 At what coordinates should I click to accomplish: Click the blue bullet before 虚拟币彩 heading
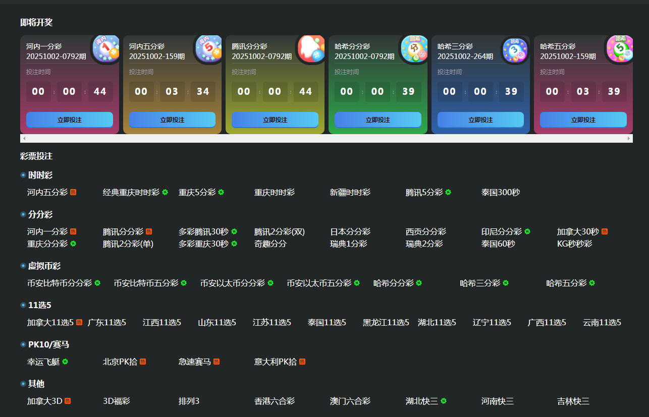[x=23, y=266]
